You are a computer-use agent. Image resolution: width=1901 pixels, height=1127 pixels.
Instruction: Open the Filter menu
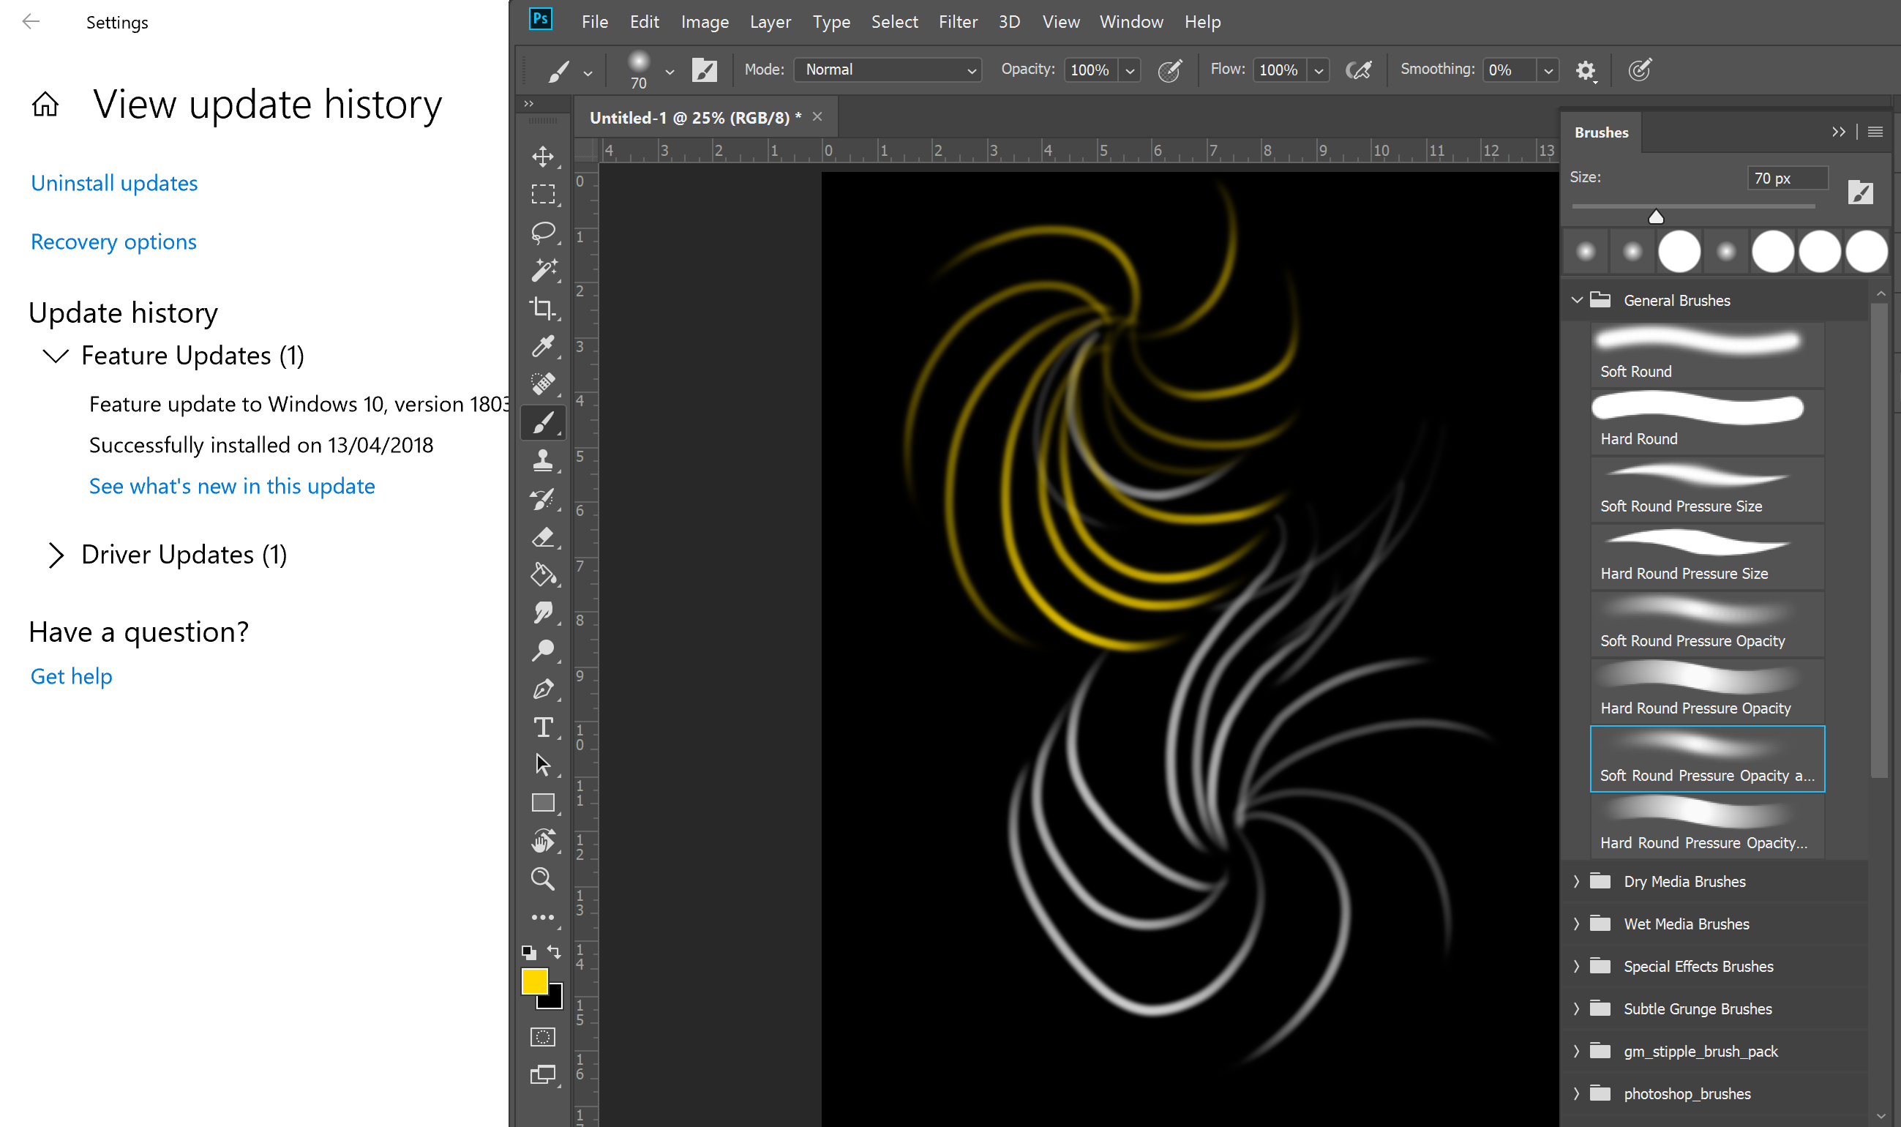point(958,22)
